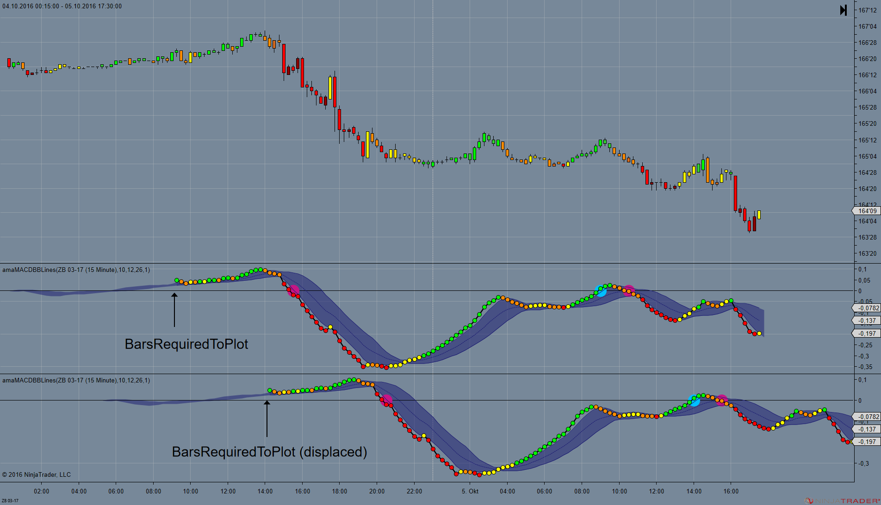Click the 166'20 price axis label
The image size is (881, 505).
[x=868, y=59]
